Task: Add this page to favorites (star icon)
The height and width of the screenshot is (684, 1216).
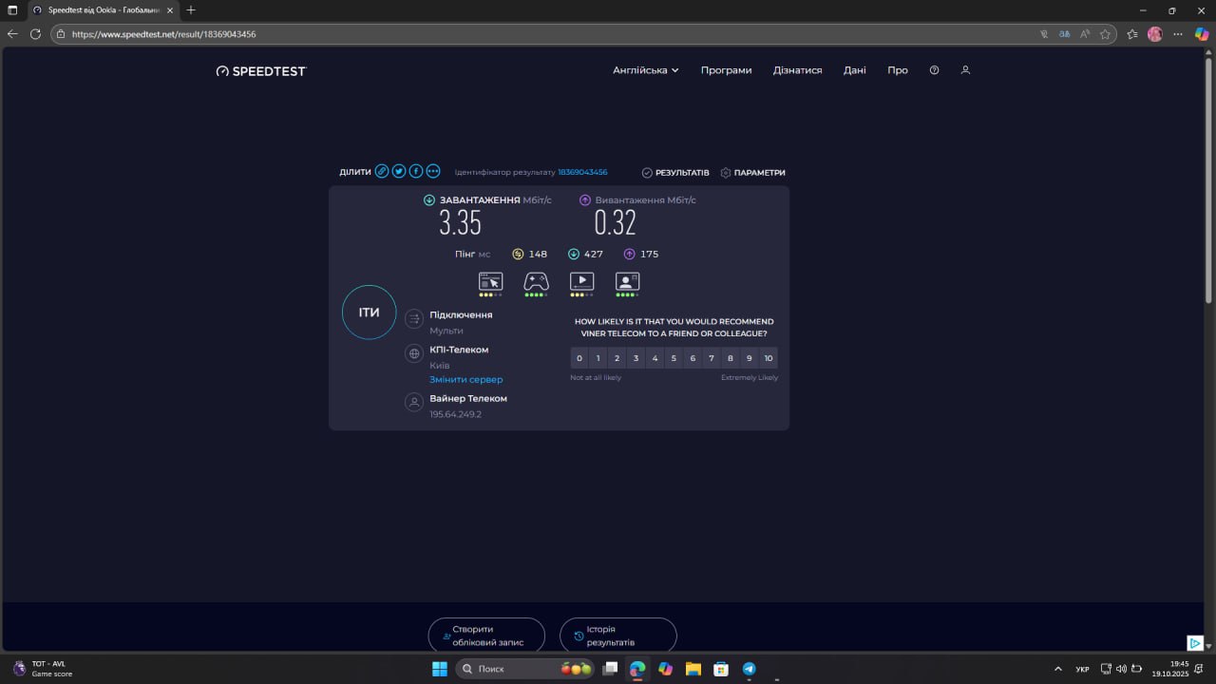Action: 1105,33
